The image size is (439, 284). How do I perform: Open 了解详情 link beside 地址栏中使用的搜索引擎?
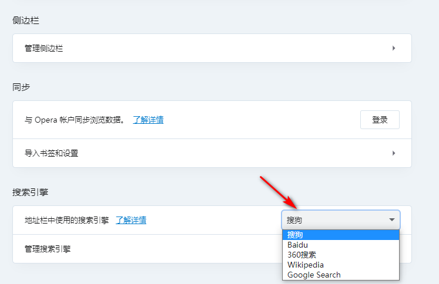131,220
